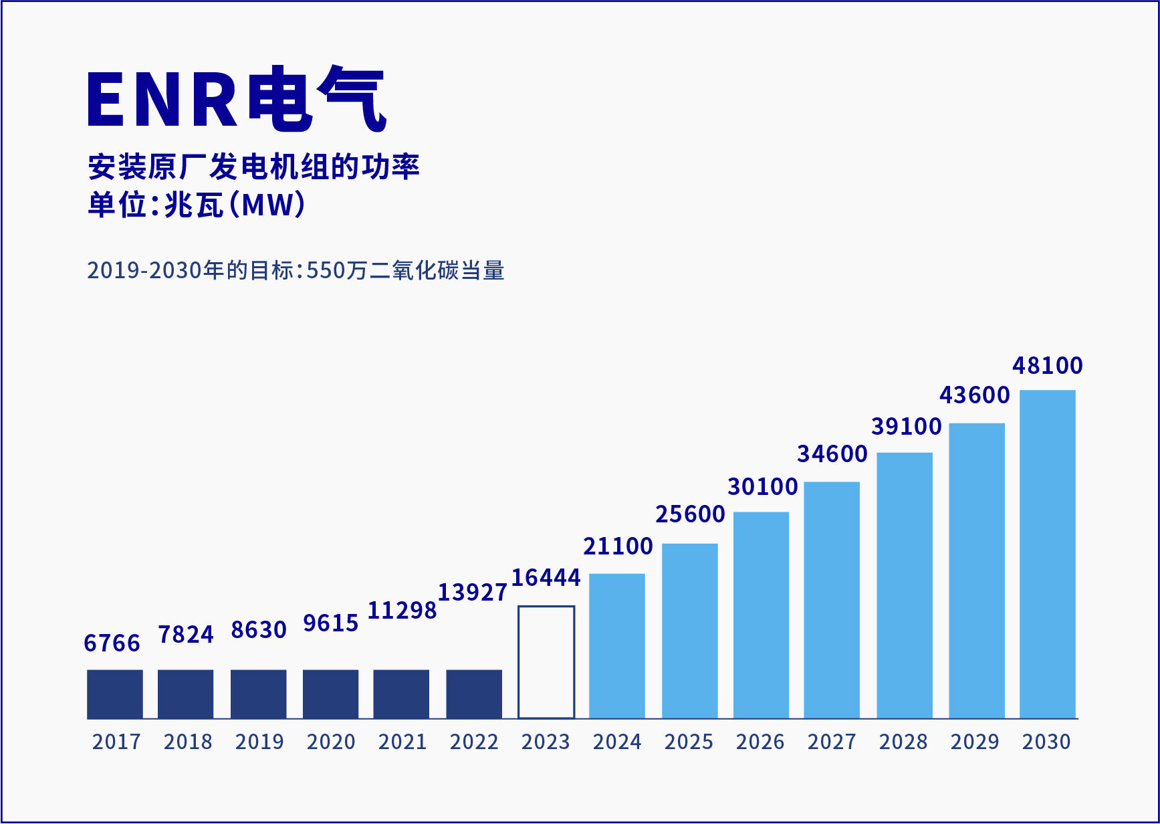
Task: Select the 16444 data label
Action: coord(546,578)
